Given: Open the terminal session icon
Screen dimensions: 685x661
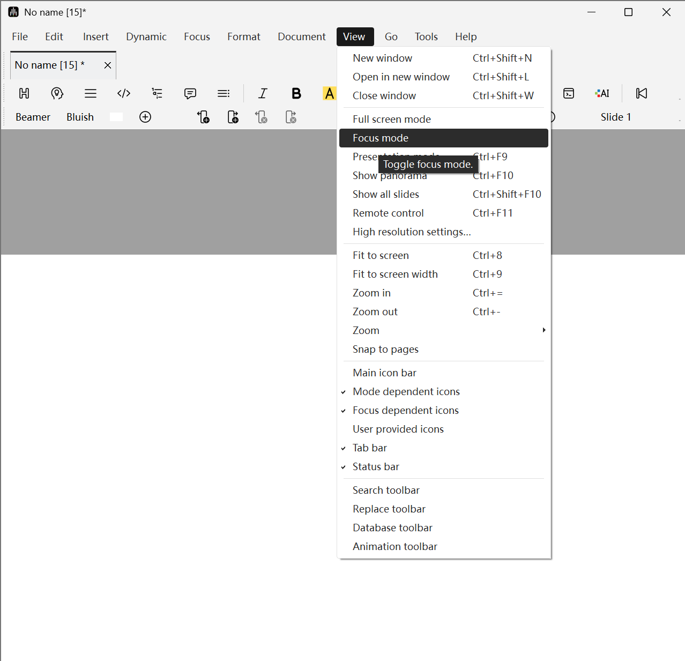Looking at the screenshot, I should 569,93.
